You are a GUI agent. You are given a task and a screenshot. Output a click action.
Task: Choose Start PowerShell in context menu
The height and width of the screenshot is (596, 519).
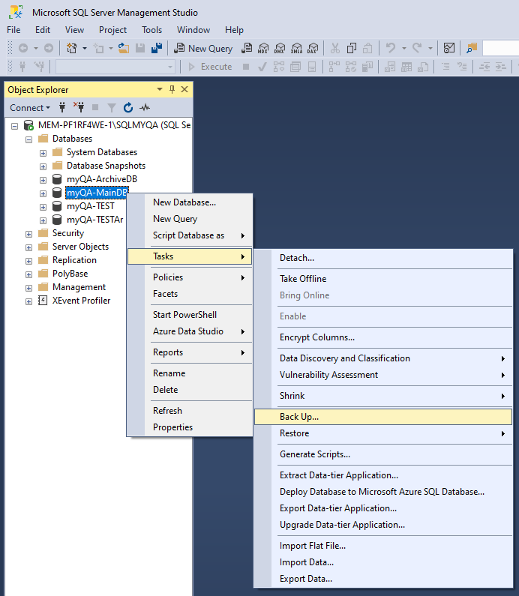(190, 315)
